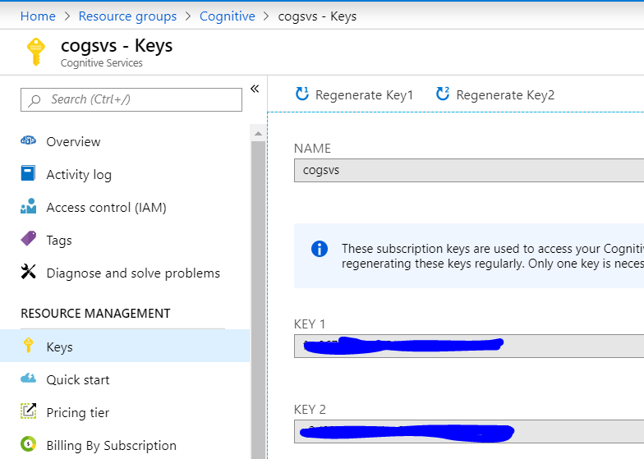644x459 pixels.
Task: Click the Access control (IAM) people icon
Action: 29,207
